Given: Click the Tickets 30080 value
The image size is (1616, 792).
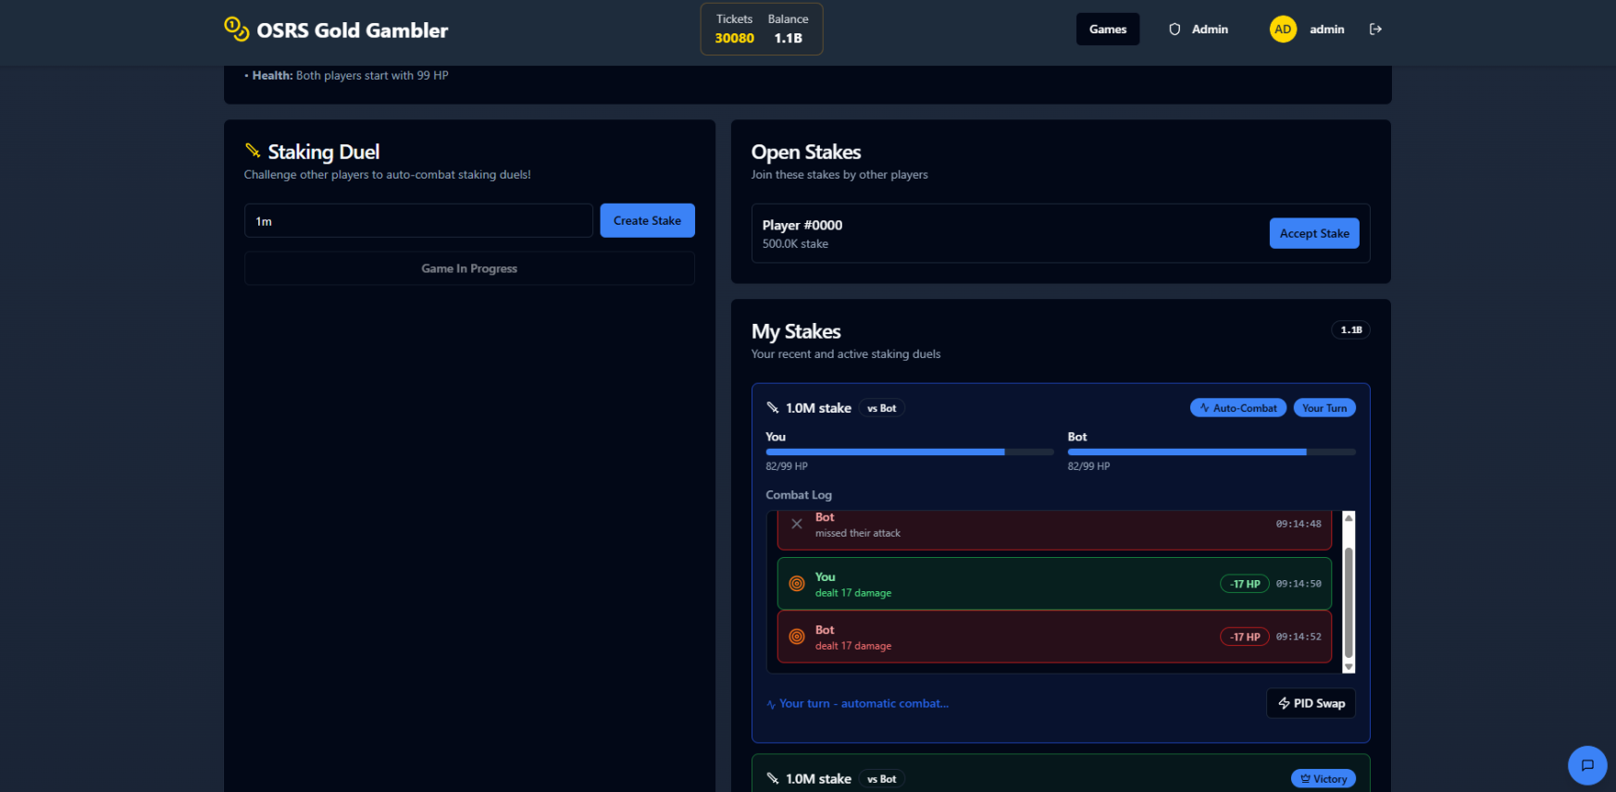Looking at the screenshot, I should coord(734,39).
